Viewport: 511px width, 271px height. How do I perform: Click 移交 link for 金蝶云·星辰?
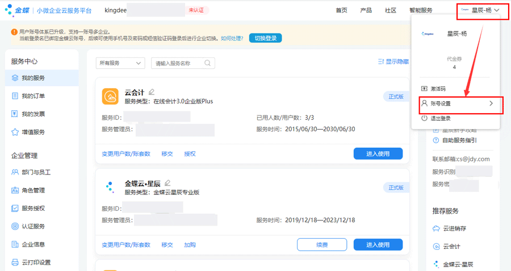[x=167, y=245]
